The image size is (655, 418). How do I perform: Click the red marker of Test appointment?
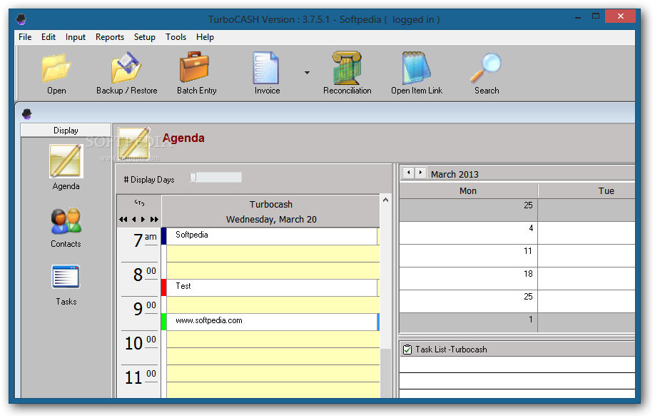point(164,287)
